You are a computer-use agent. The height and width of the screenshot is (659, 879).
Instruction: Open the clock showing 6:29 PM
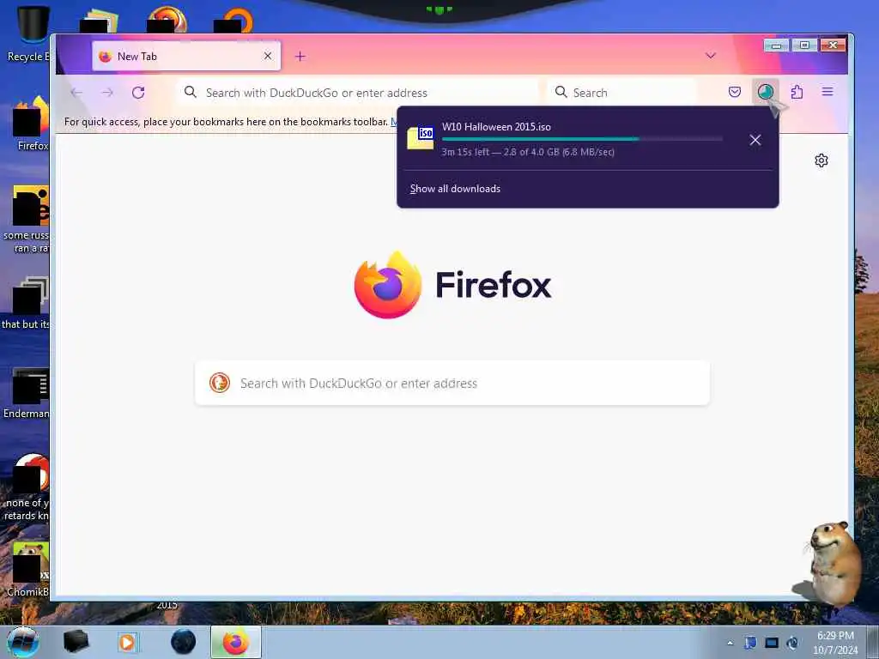coord(835,642)
